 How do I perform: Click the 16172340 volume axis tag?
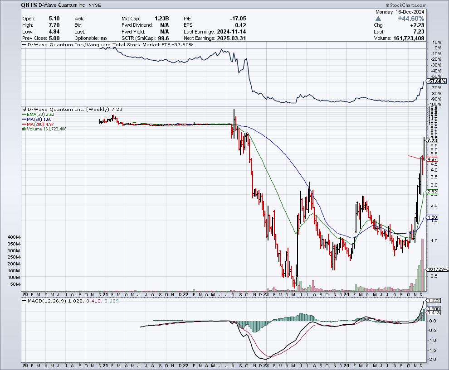(x=438, y=269)
